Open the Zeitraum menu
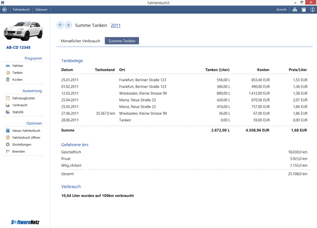317x228 pixels. (x=41, y=10)
